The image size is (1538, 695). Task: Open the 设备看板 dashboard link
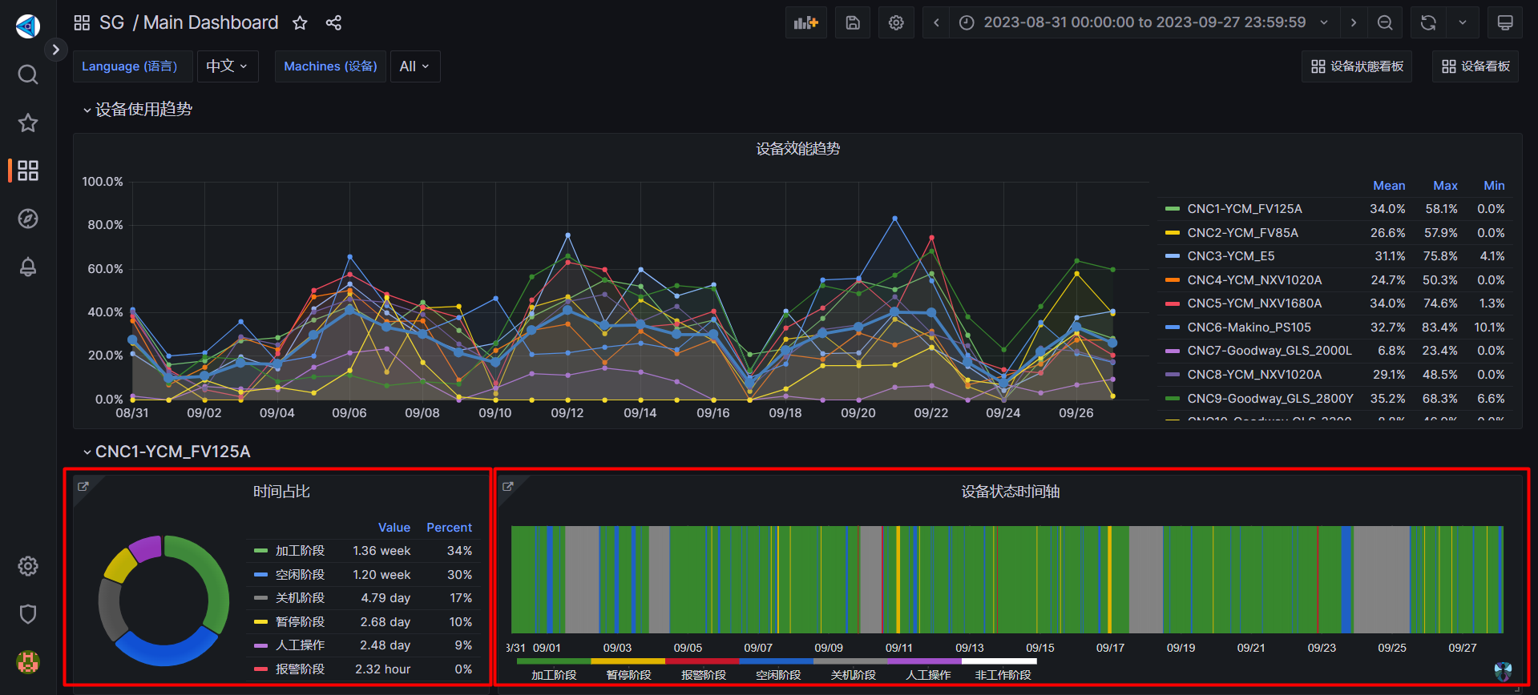pos(1475,66)
